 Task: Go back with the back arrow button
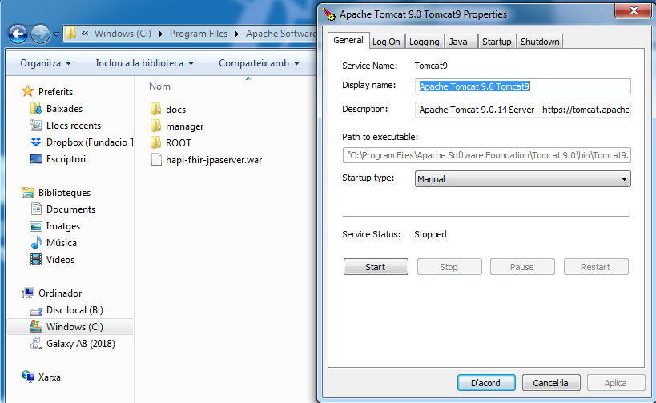coord(18,34)
